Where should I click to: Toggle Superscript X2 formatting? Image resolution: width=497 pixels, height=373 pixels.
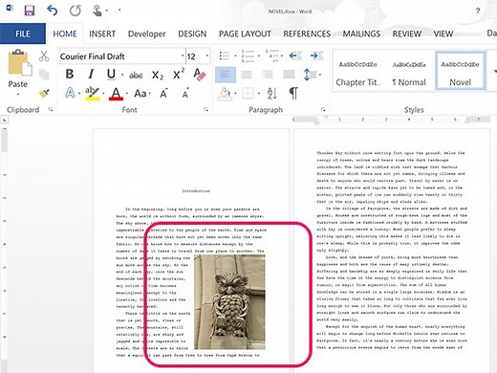(x=179, y=74)
